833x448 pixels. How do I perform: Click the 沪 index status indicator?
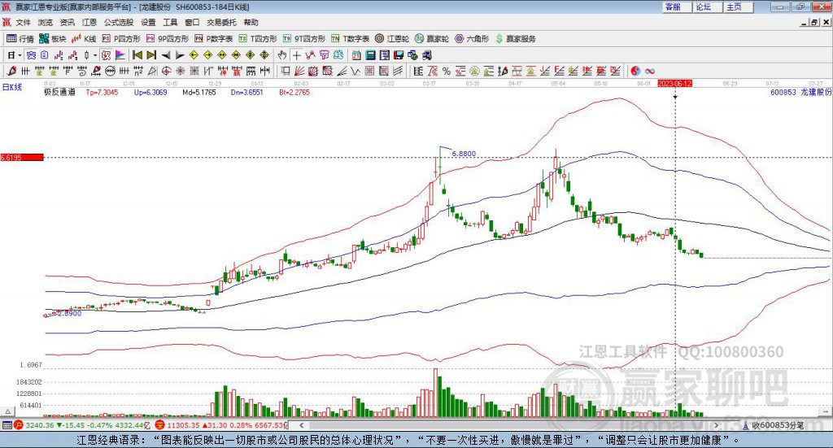pos(19,425)
